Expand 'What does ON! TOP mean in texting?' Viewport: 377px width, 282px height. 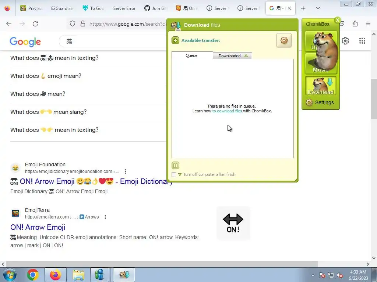88,58
